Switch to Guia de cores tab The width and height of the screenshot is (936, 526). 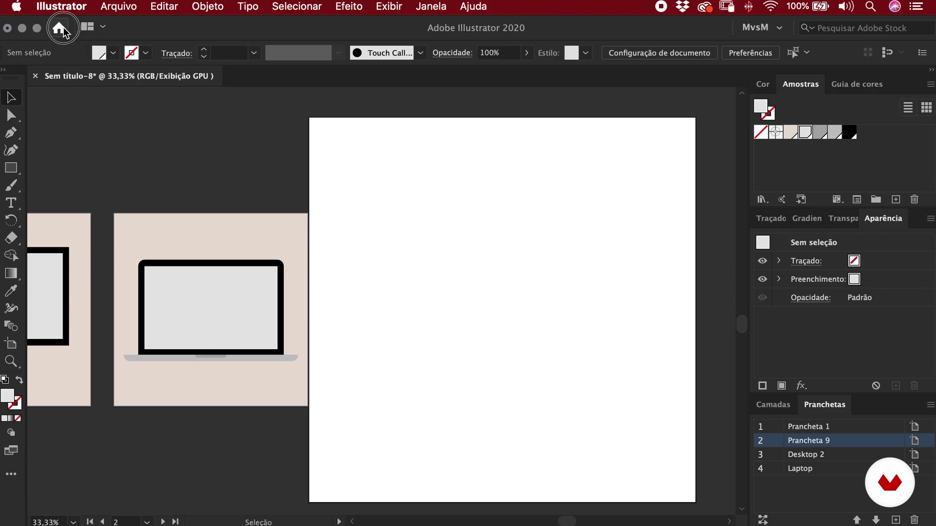(x=857, y=84)
